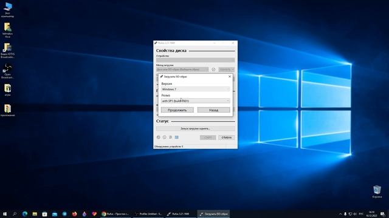Click the Продолжить button in the ISO dialog

pyautogui.click(x=177, y=110)
